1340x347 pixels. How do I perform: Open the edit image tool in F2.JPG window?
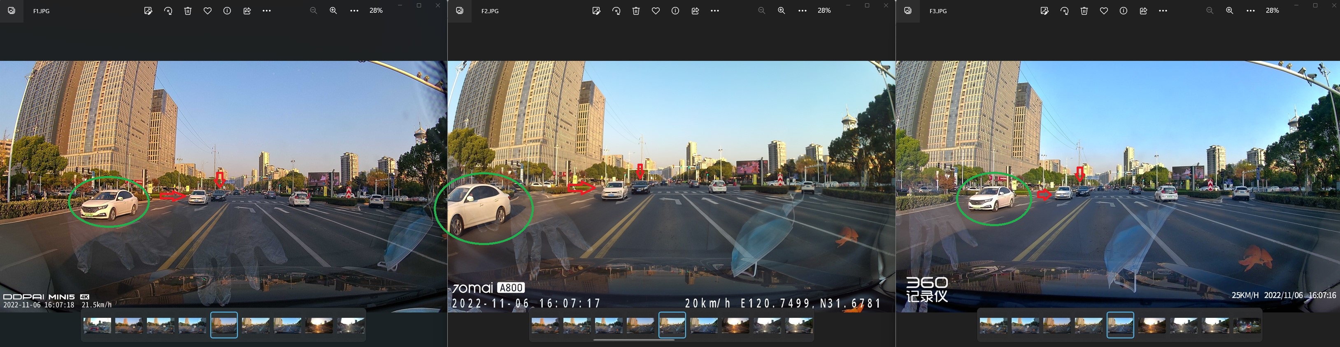(x=597, y=11)
